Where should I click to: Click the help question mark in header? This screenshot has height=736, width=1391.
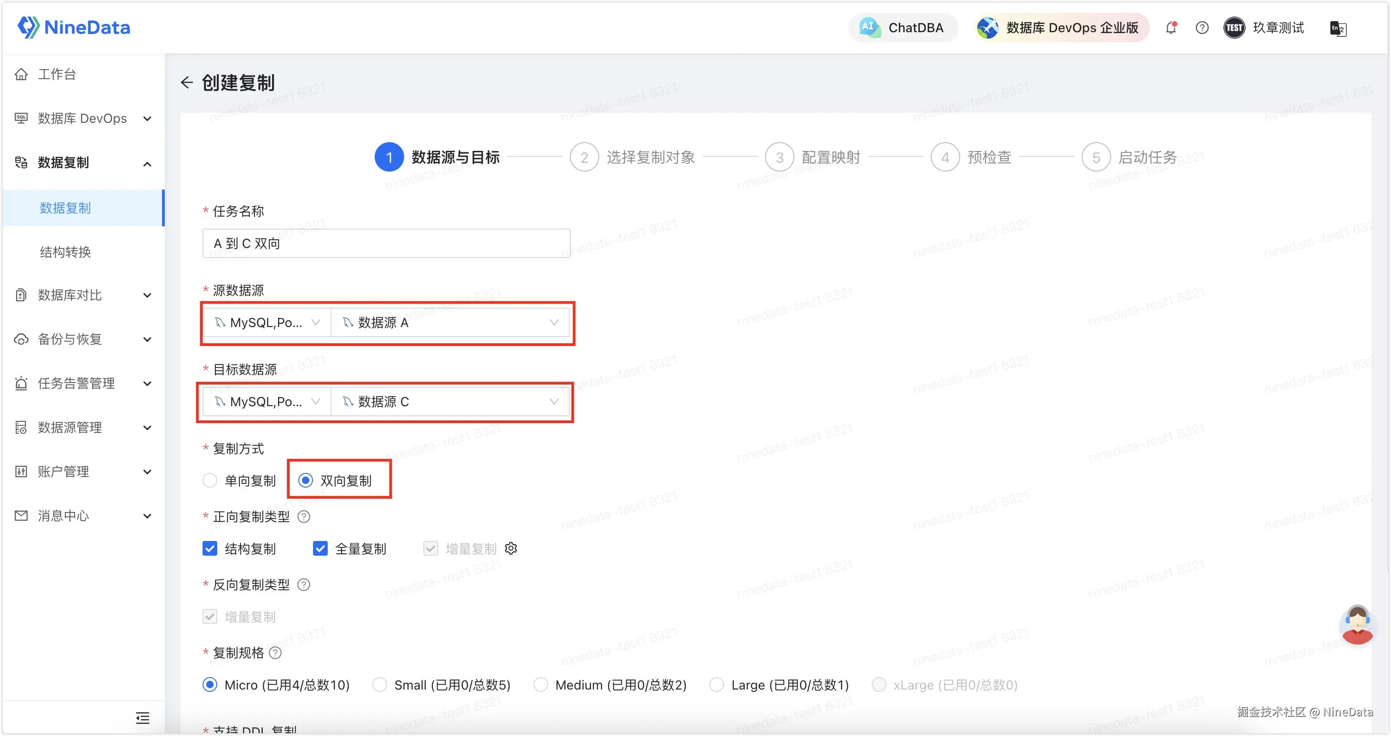pyautogui.click(x=1202, y=28)
